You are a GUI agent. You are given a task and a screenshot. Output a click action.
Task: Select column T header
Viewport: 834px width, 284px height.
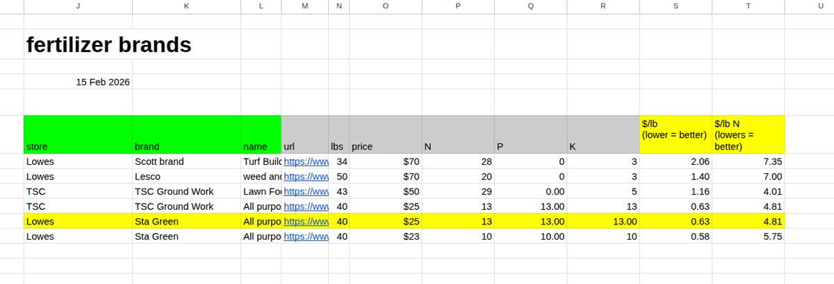(x=749, y=6)
